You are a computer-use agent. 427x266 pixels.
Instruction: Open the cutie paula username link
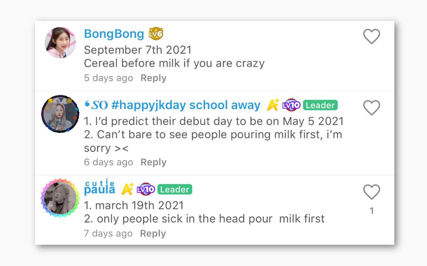point(100,187)
